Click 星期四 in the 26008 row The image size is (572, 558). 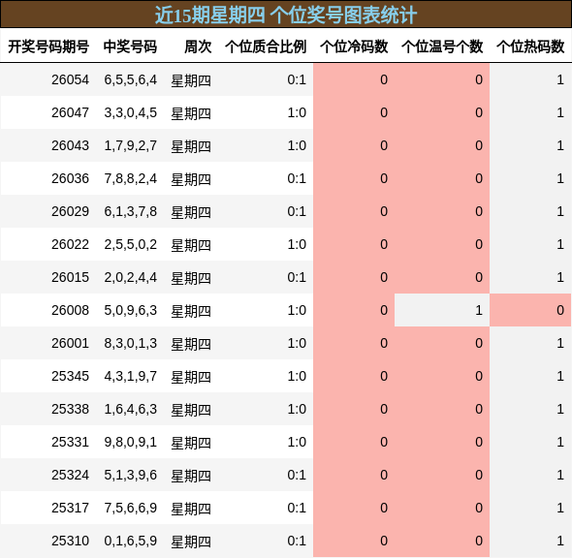click(x=191, y=311)
